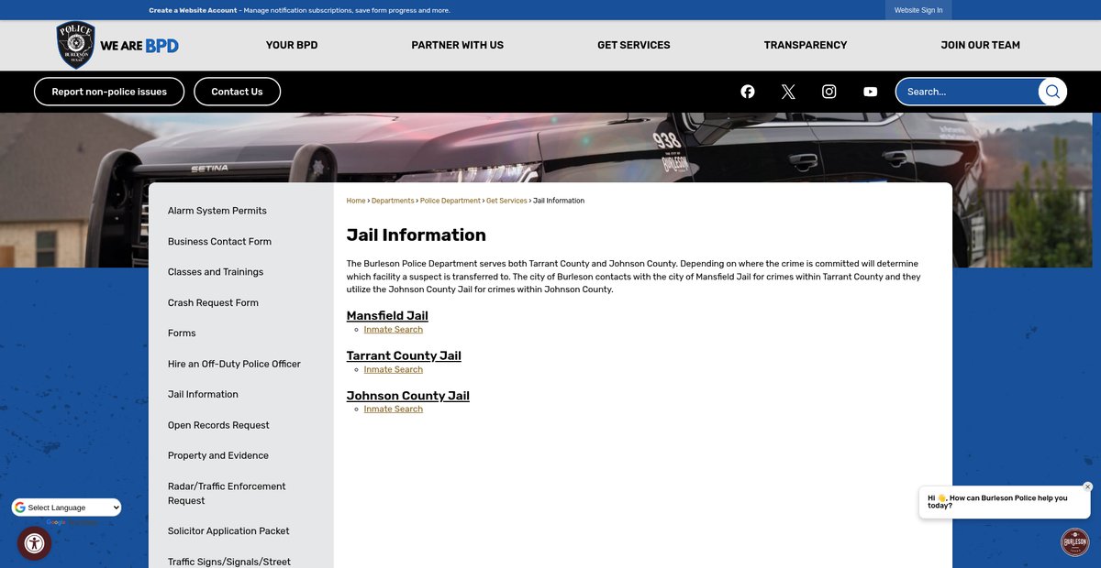This screenshot has width=1101, height=568.
Task: Select Crash Request Form in sidebar
Action: click(213, 302)
